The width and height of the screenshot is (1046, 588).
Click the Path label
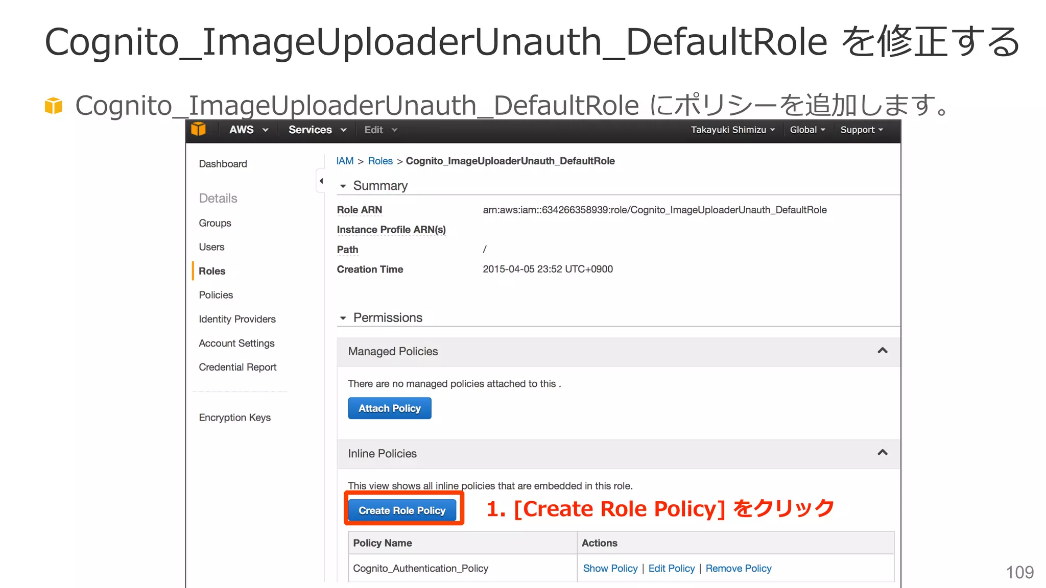pos(347,250)
